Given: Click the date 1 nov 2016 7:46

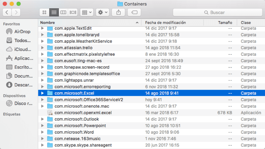Looking at the screenshot, I should pos(161,138).
